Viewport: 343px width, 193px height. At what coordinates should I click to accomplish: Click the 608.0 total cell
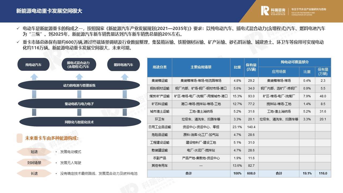tap(251, 173)
